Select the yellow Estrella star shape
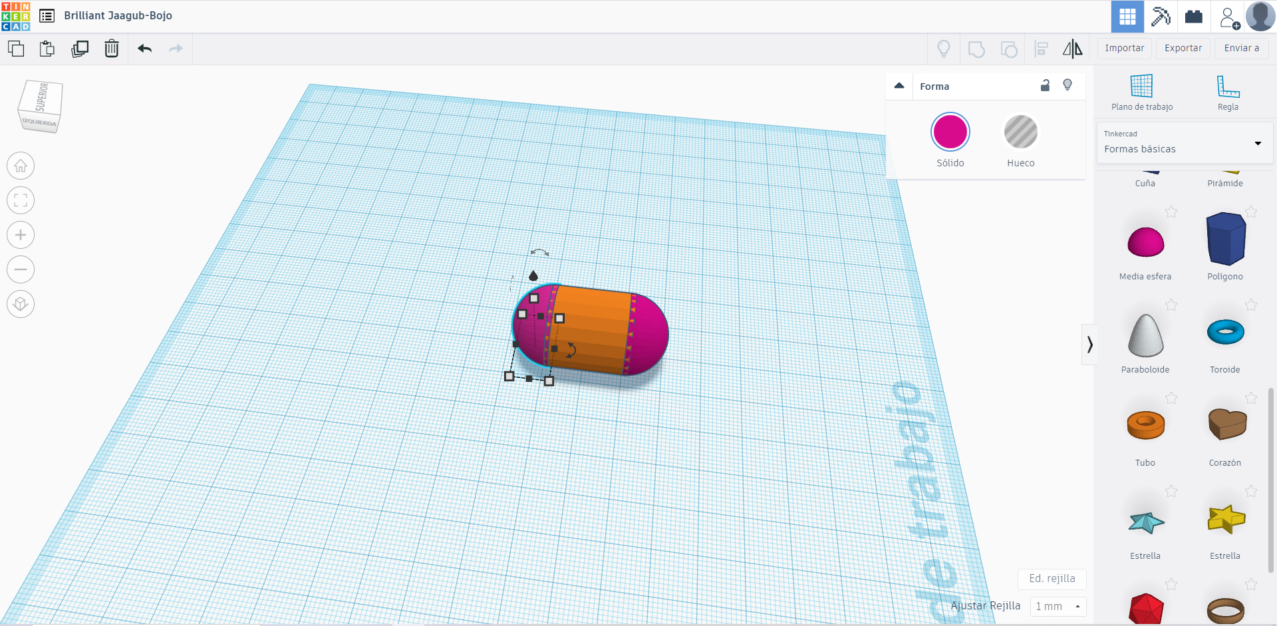1277x626 pixels. [x=1226, y=519]
